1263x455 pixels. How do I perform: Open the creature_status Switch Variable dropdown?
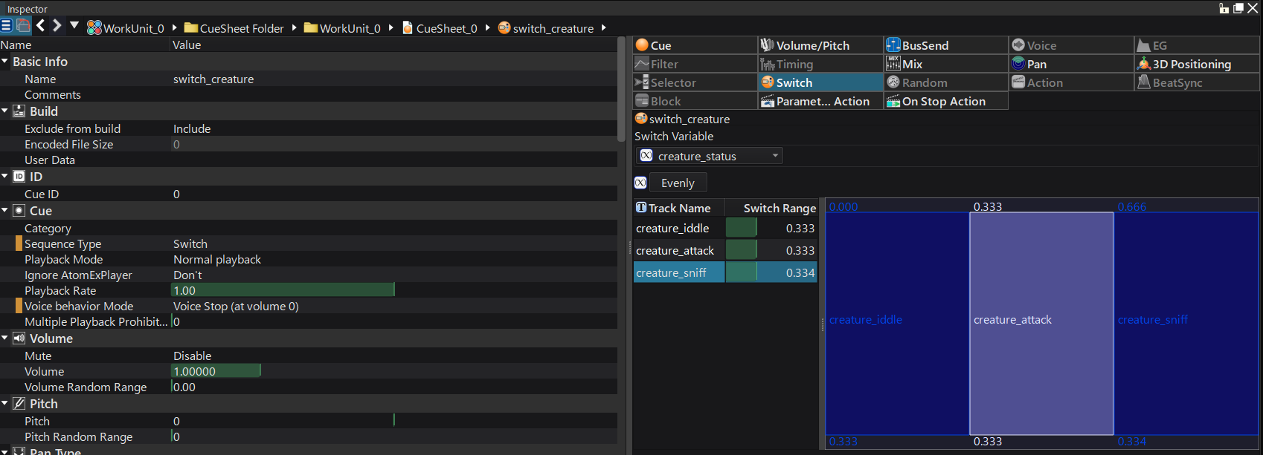(775, 156)
